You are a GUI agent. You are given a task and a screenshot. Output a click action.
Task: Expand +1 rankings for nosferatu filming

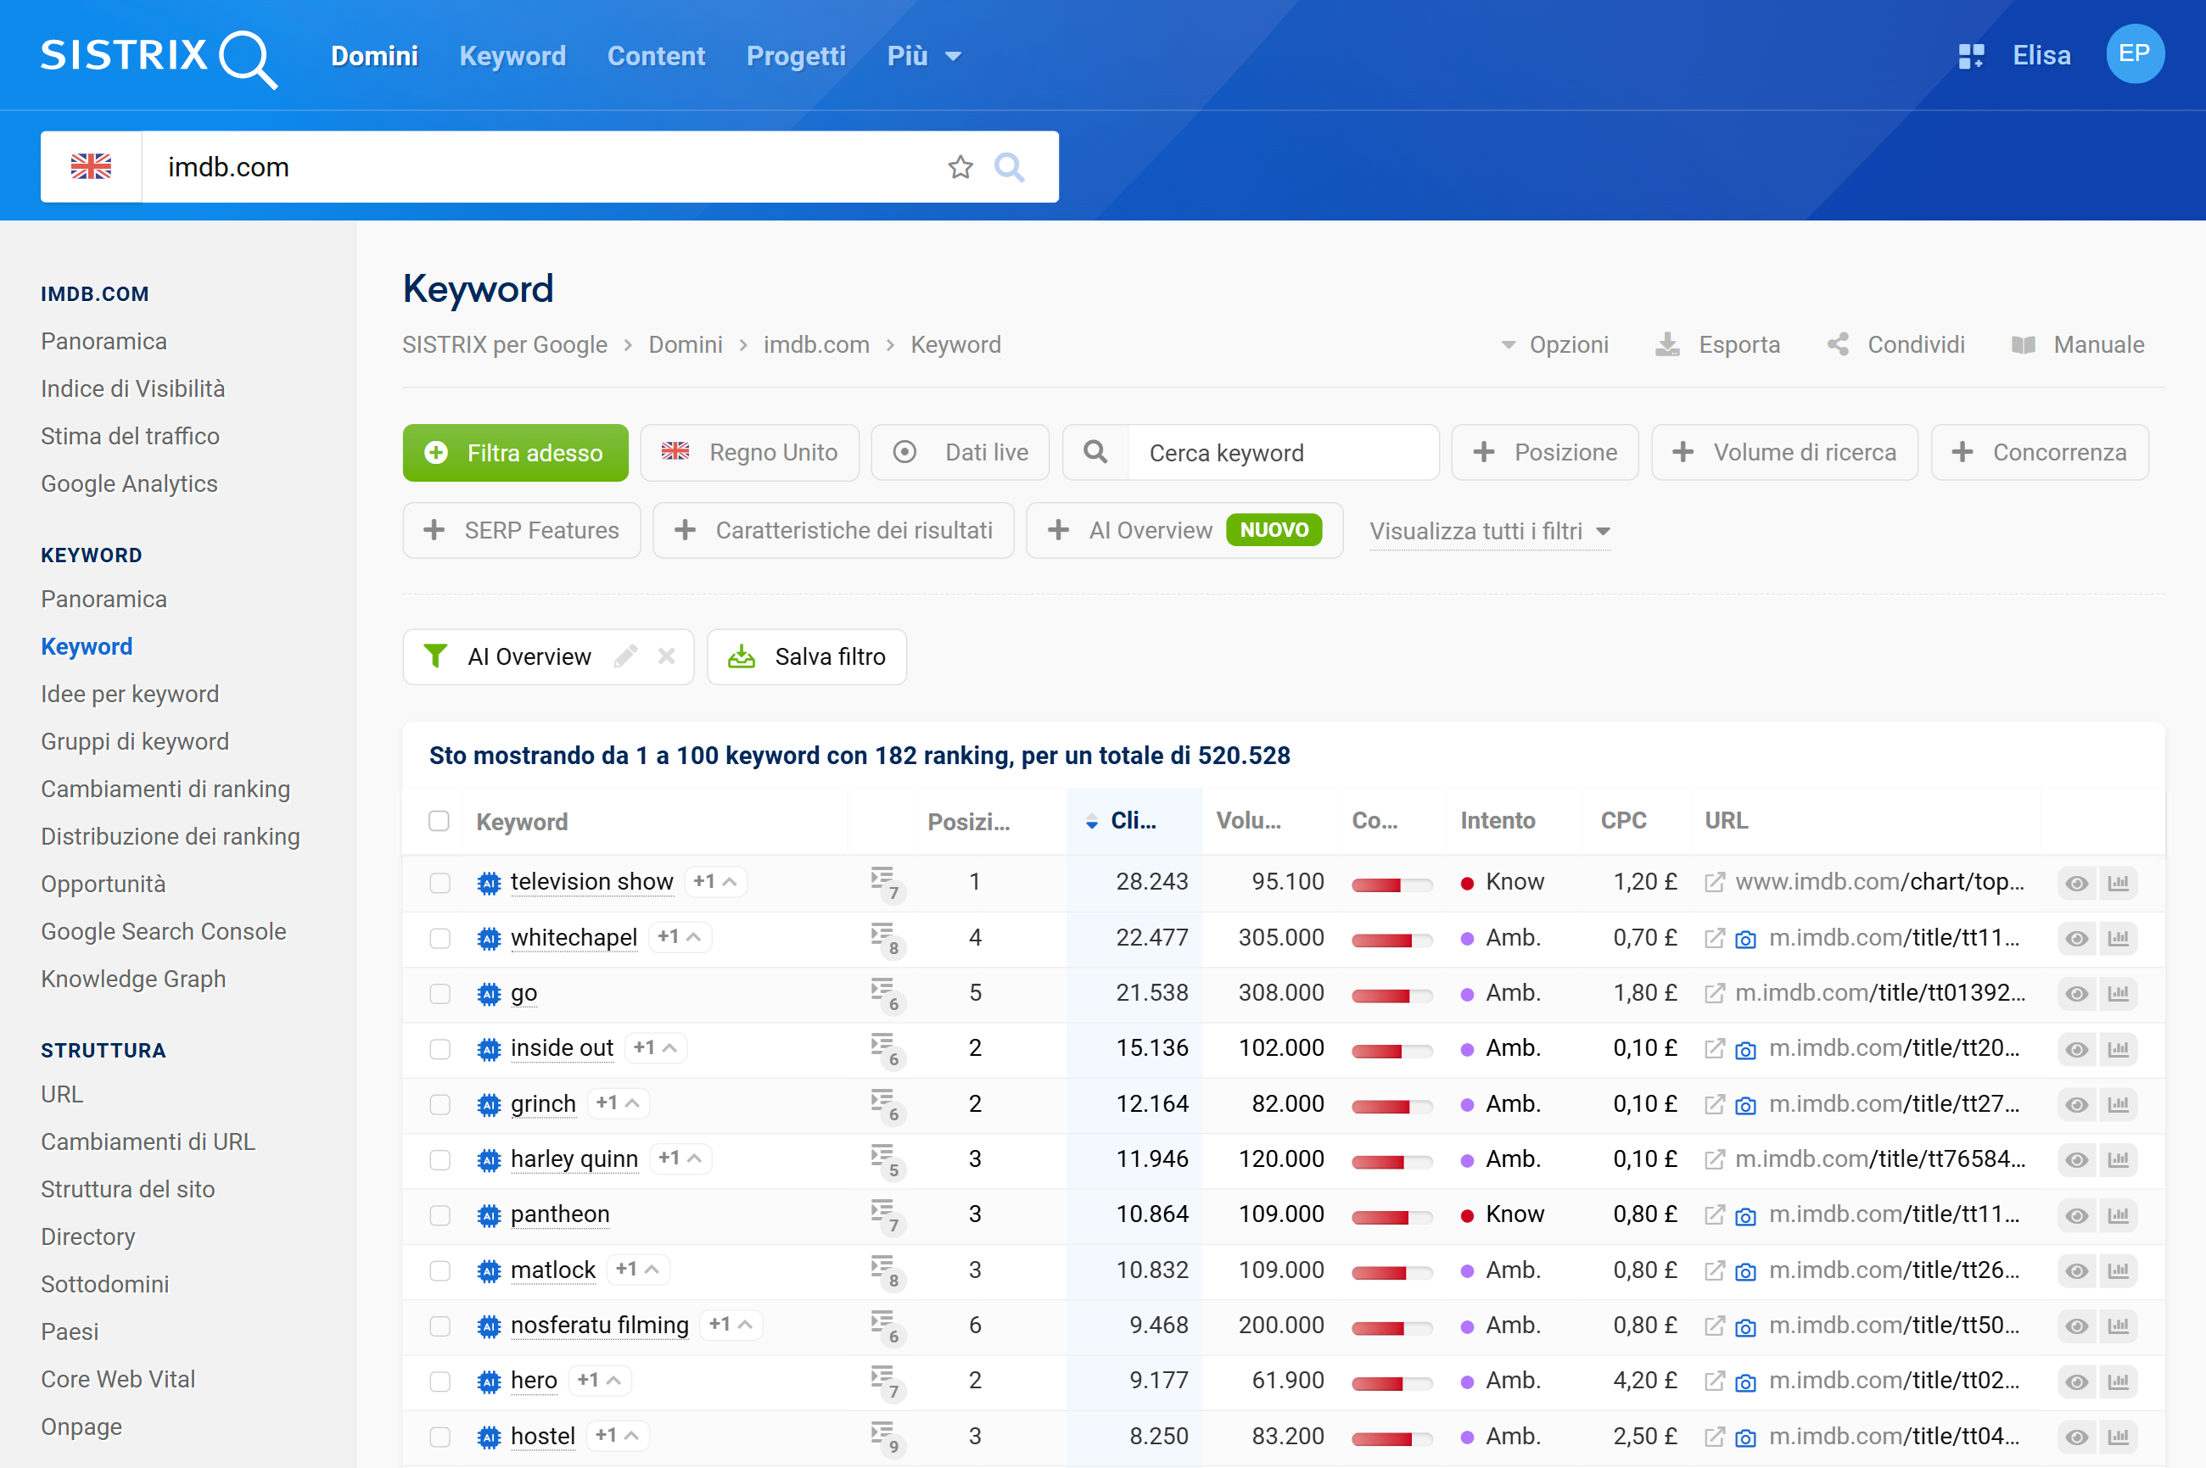click(x=731, y=1325)
